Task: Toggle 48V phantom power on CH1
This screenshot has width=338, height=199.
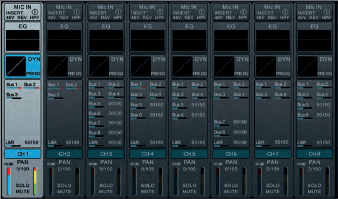Action: (x=10, y=17)
